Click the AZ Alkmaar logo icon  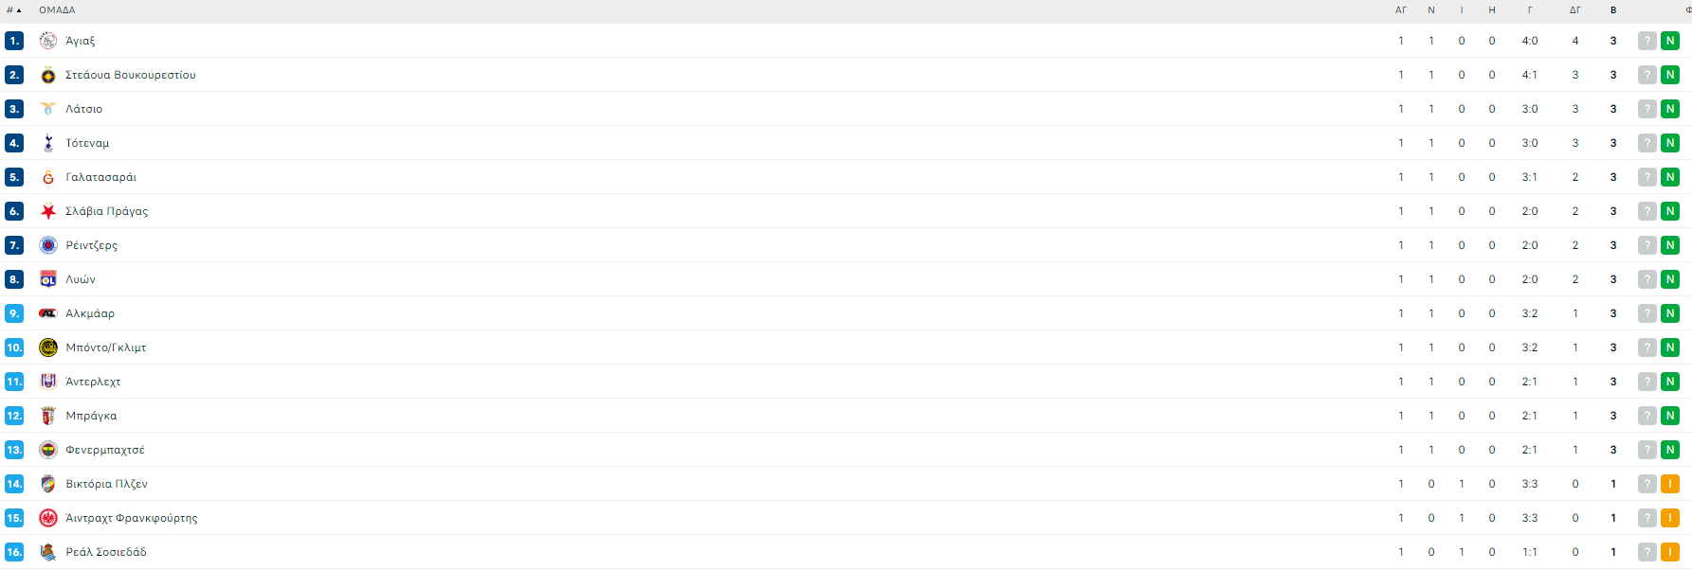[48, 313]
